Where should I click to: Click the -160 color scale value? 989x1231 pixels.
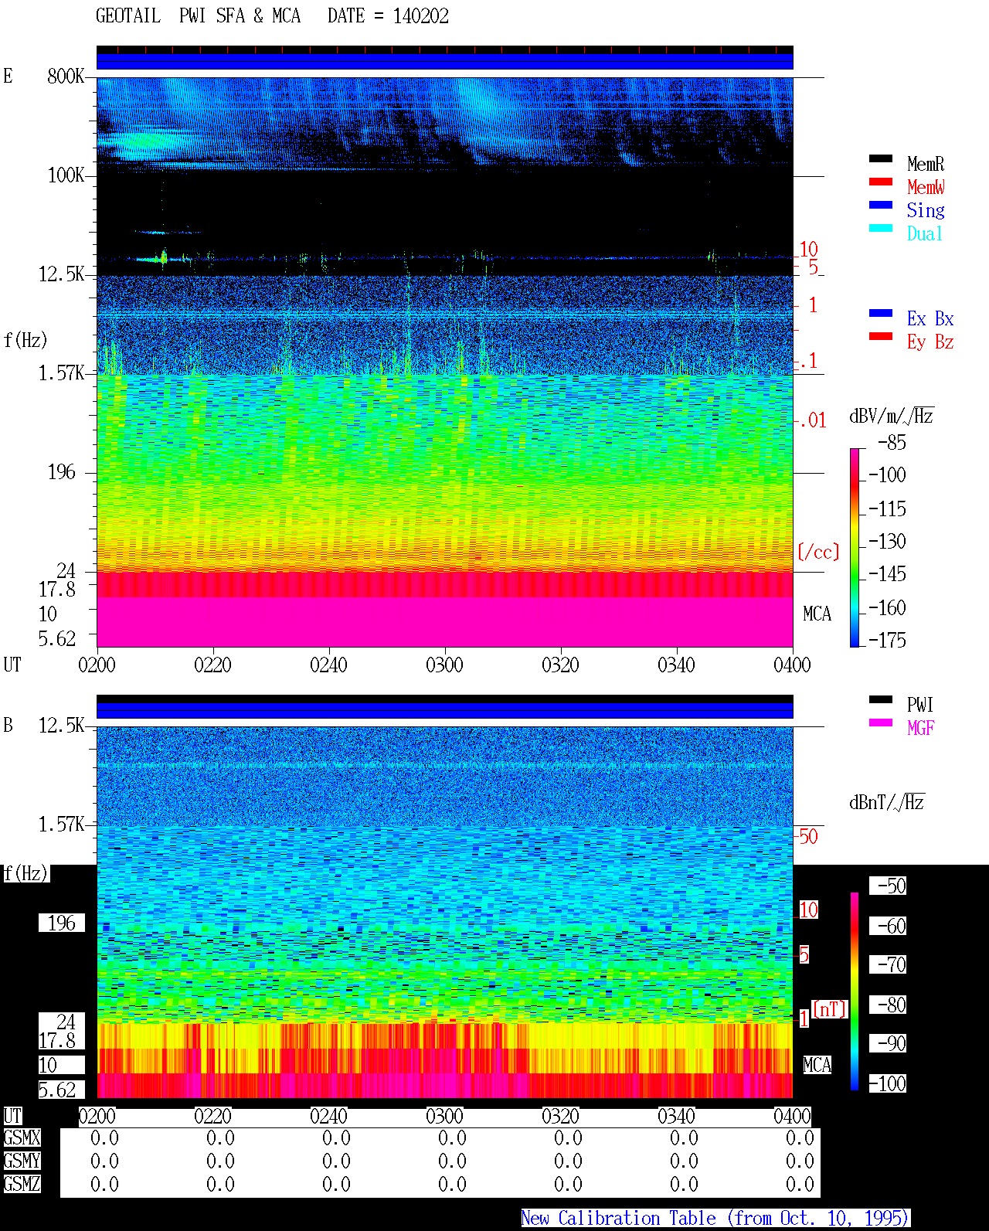click(887, 608)
